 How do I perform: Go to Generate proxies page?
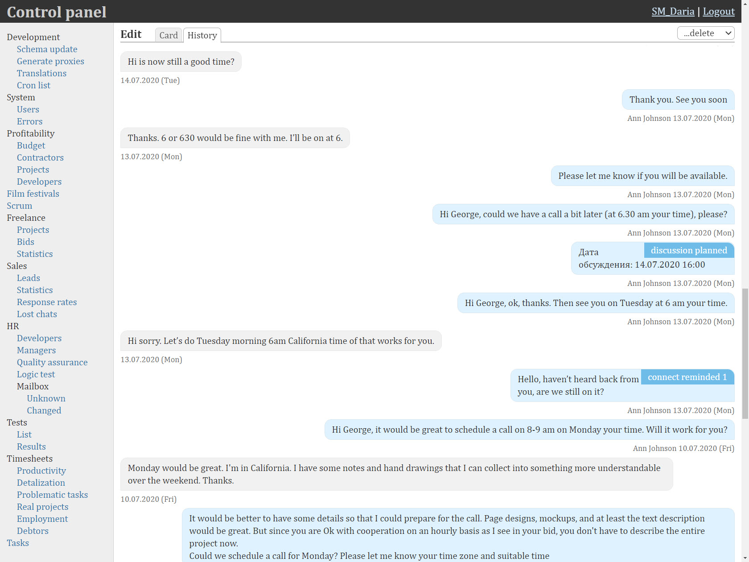[x=50, y=61]
